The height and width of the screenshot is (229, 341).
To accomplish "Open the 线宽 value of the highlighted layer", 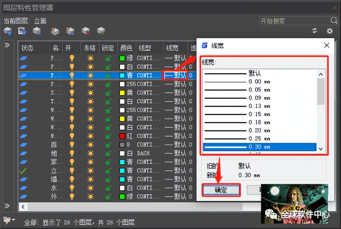I will pyautogui.click(x=175, y=75).
